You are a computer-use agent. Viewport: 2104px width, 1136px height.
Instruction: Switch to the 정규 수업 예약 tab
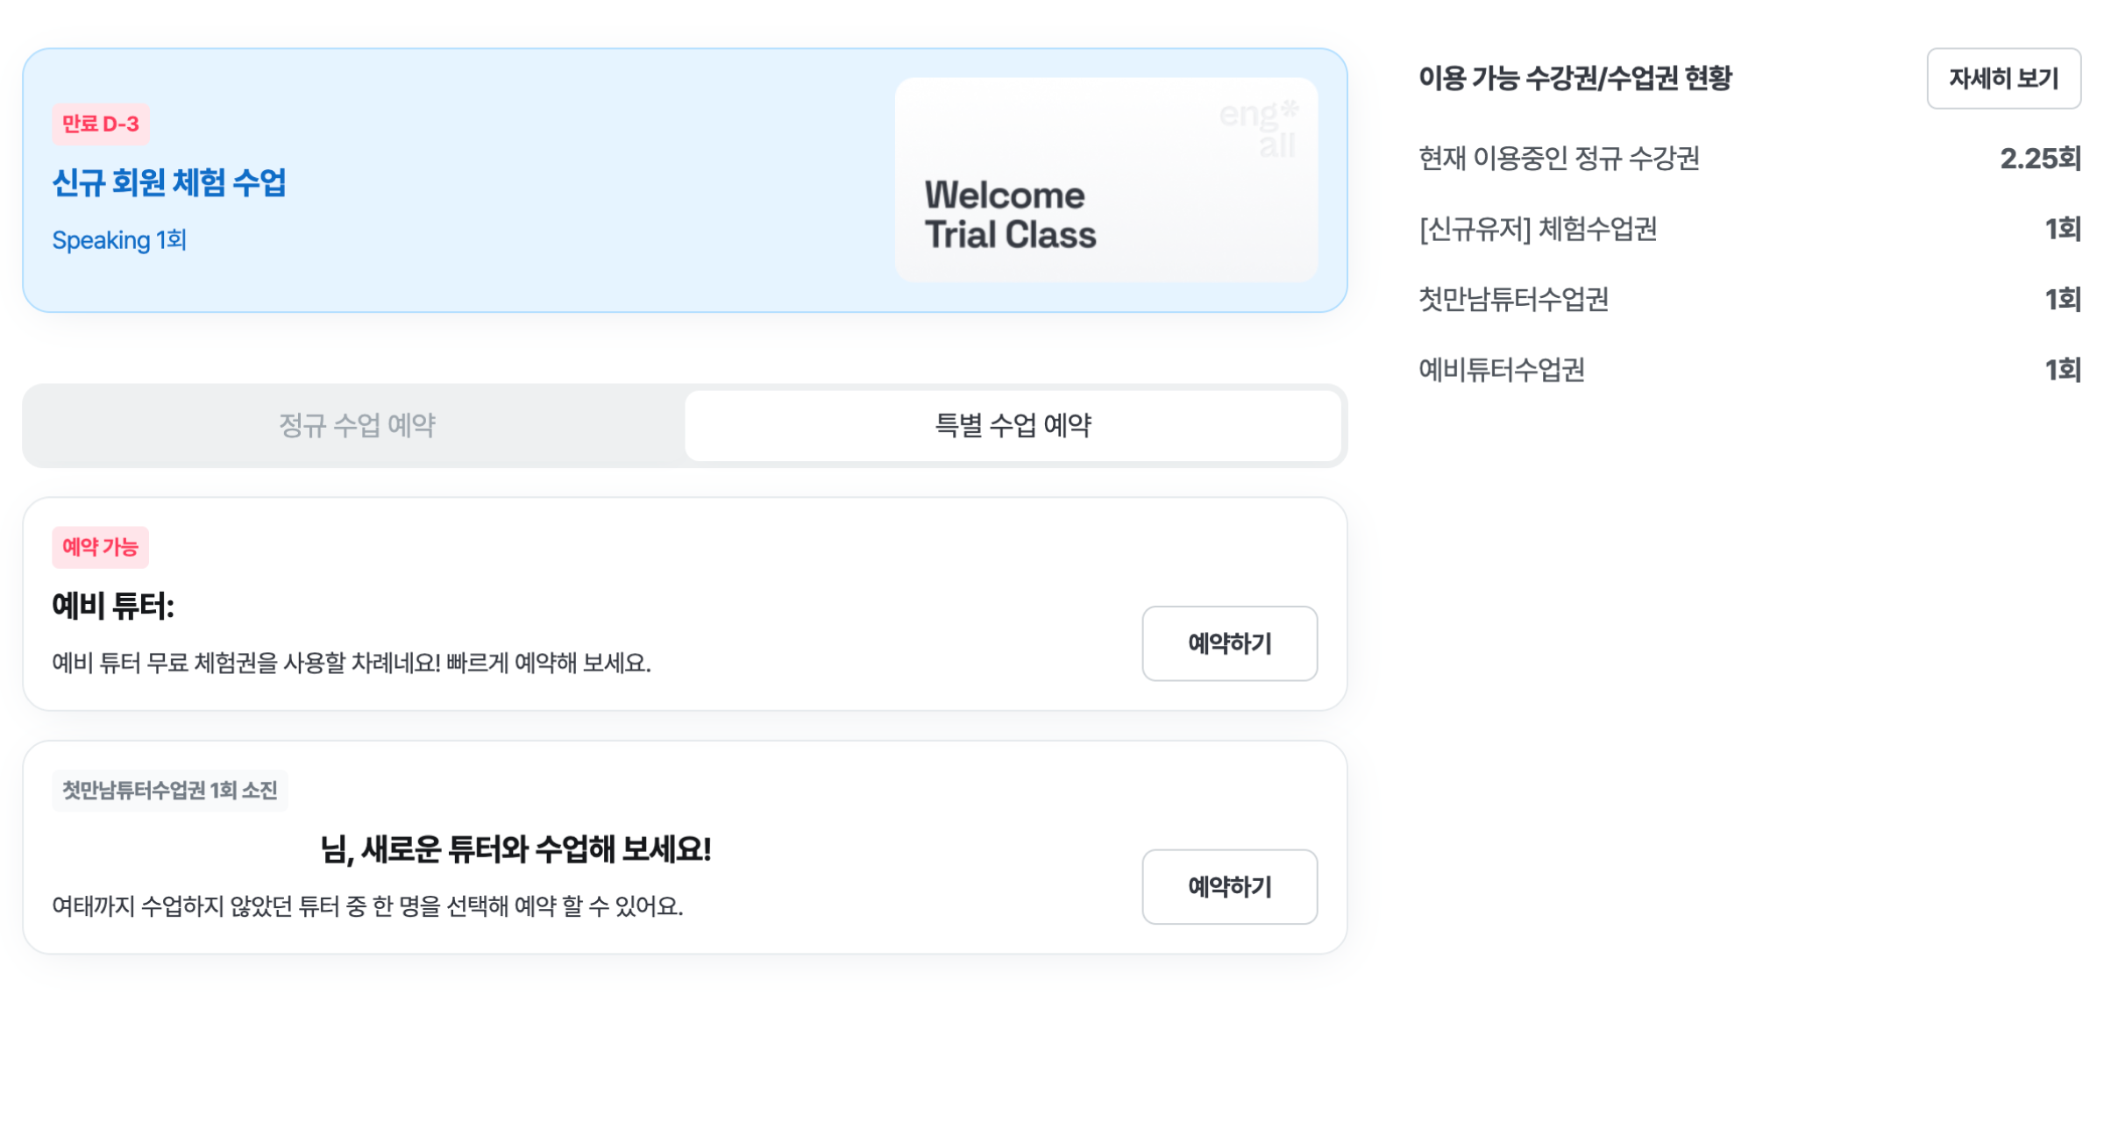tap(356, 425)
